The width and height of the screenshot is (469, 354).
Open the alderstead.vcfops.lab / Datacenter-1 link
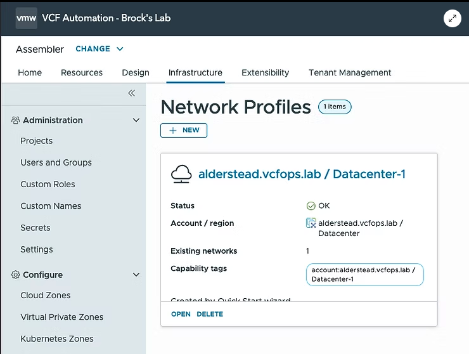(302, 174)
